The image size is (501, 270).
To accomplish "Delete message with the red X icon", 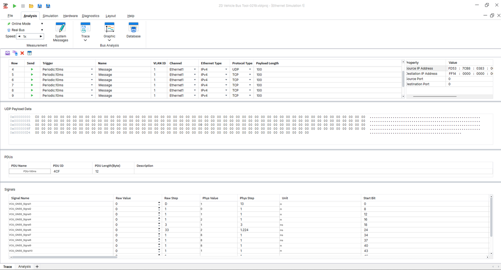I will point(22,53).
